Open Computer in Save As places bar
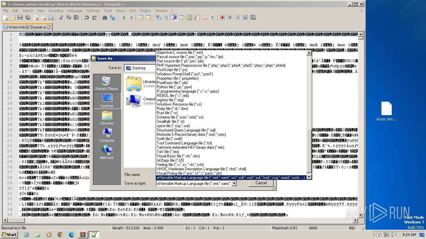Viewport: 426px width, 239px height. tap(107, 135)
